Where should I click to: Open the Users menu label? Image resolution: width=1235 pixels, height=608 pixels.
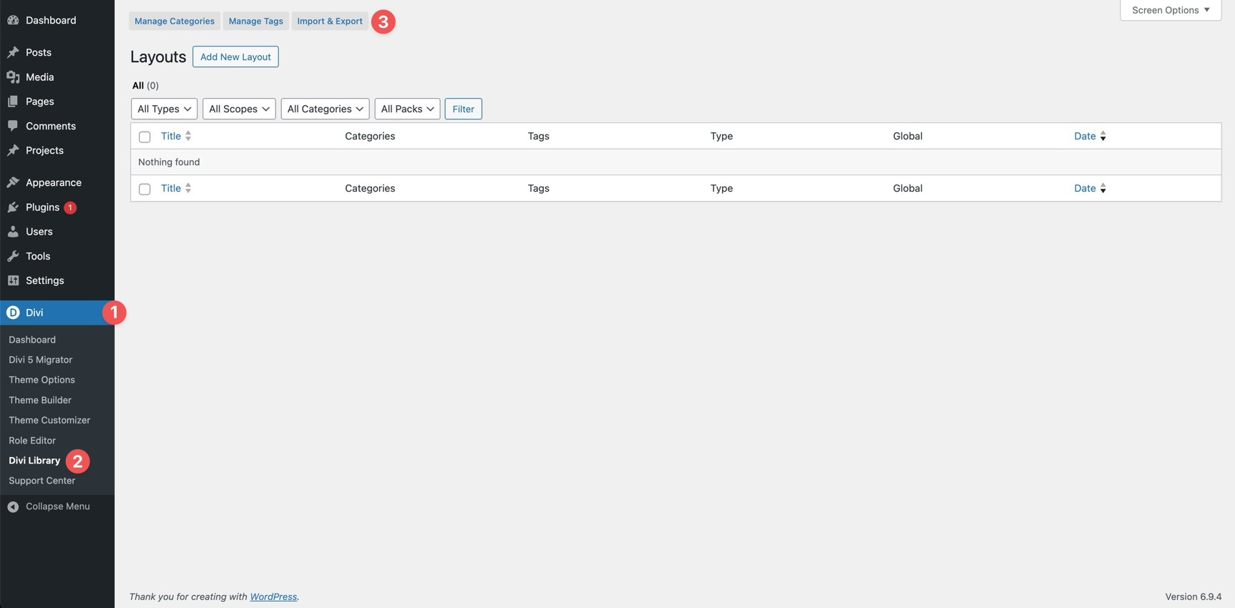pyautogui.click(x=39, y=232)
